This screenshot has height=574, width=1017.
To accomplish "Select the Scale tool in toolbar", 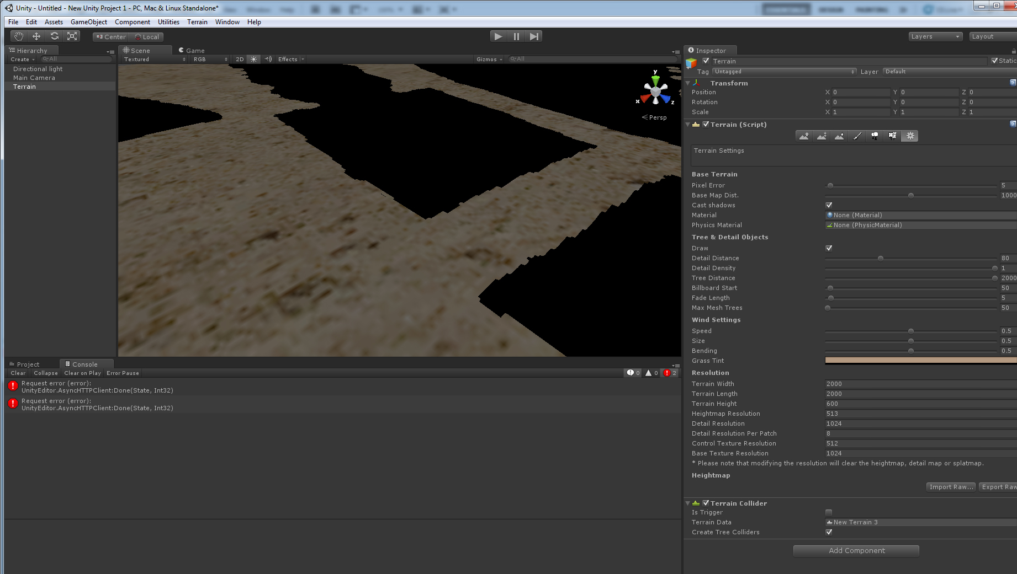I will pyautogui.click(x=72, y=36).
